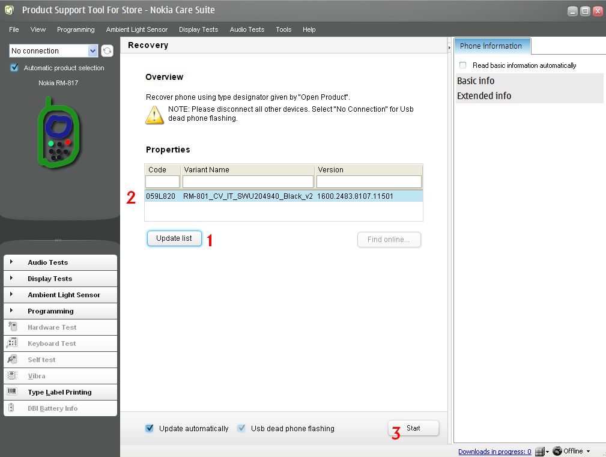Click the warning triangle icon in Overview
The height and width of the screenshot is (457, 606).
coord(154,115)
